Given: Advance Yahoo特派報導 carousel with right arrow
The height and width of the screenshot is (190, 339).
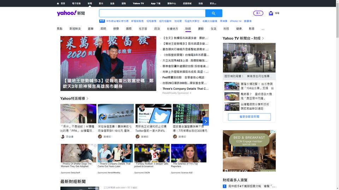Looking at the screenshot, I should pos(206,121).
